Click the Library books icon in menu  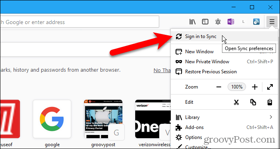click(x=179, y=117)
